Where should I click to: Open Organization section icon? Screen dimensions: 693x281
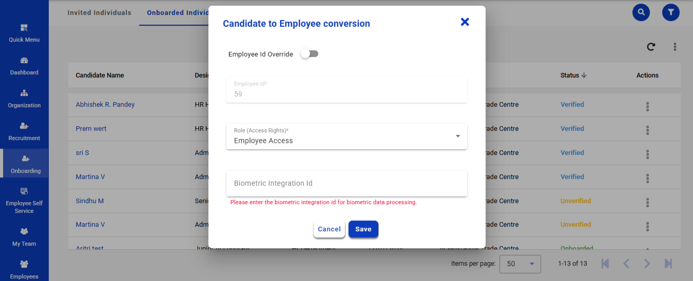coord(24,93)
